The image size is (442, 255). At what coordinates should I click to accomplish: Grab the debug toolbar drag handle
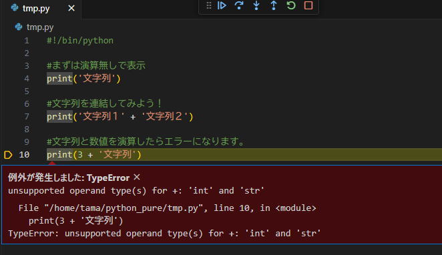208,5
